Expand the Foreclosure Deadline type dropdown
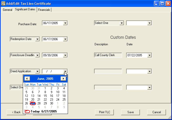This screenshot has height=120, width=172. click(37, 55)
